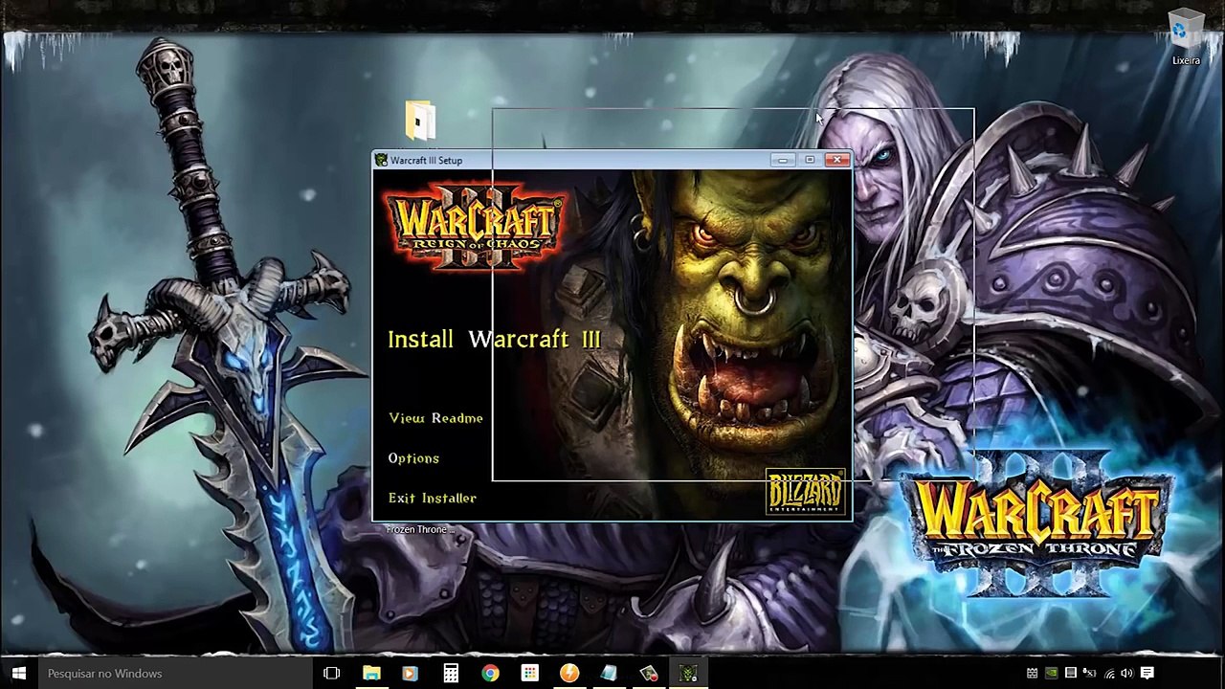
Task: Open the Lixeira recycle bin icon
Action: tap(1186, 38)
